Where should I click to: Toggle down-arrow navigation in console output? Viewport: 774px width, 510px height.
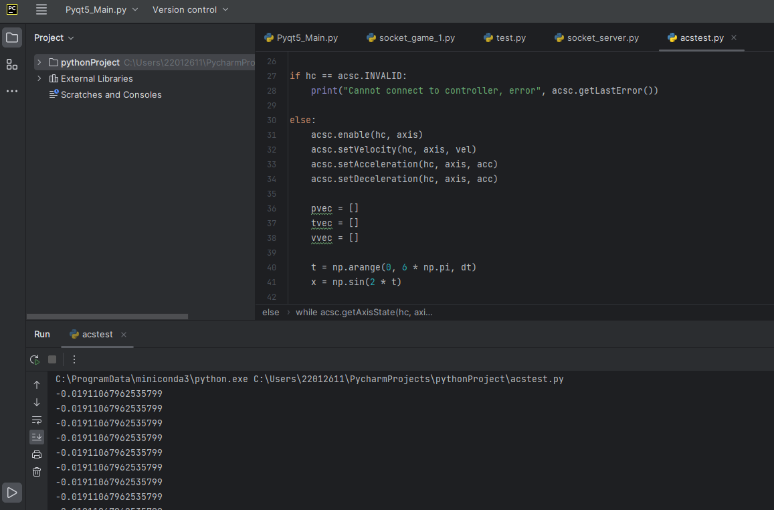37,402
